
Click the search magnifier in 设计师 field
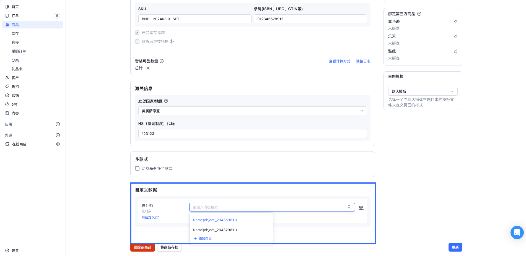click(349, 207)
